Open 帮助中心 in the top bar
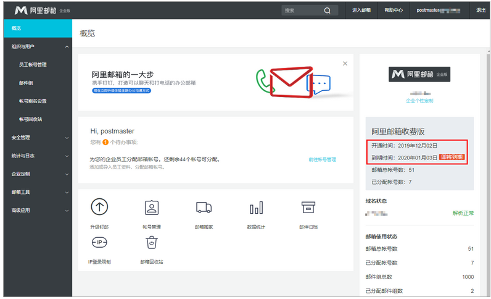The width and height of the screenshot is (491, 299). click(x=394, y=11)
